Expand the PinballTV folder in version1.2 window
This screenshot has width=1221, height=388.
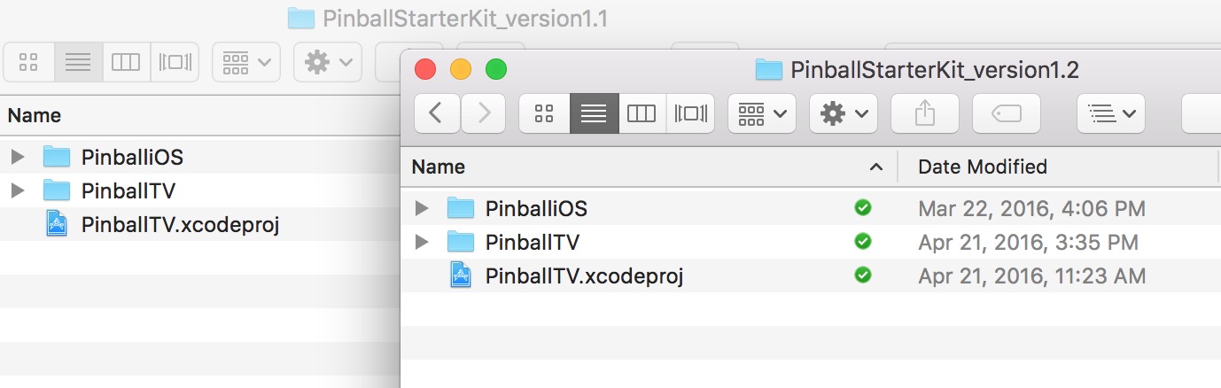pos(423,242)
